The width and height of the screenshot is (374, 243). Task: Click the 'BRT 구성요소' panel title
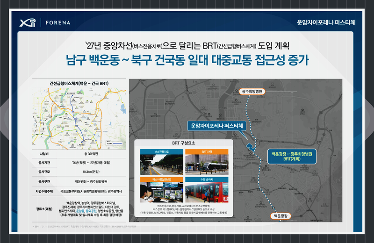point(184,143)
